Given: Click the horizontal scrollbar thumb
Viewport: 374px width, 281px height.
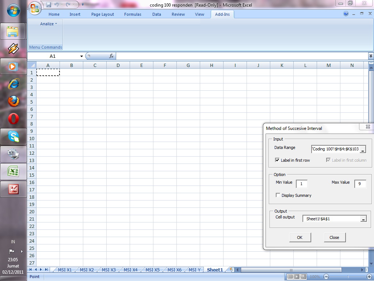Looking at the screenshot, I should tap(291, 270).
